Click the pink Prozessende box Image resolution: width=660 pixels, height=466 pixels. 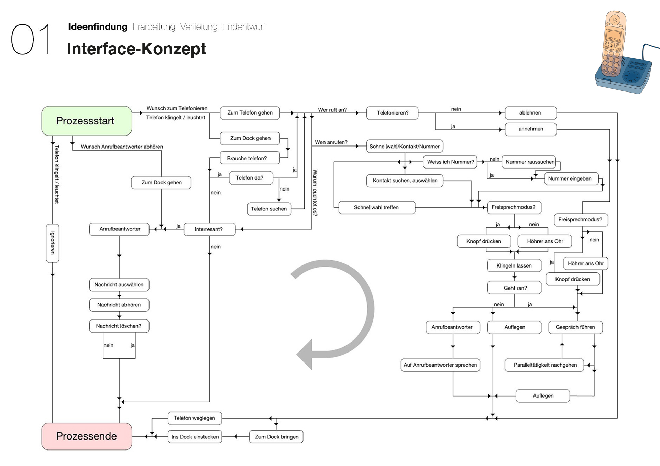pos(87,436)
